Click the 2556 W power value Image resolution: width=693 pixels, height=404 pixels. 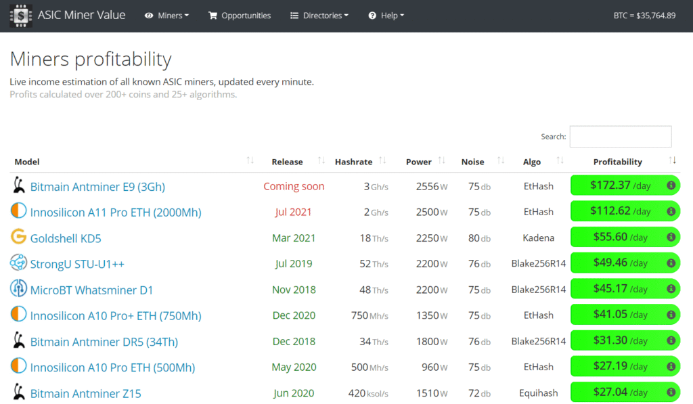point(432,187)
